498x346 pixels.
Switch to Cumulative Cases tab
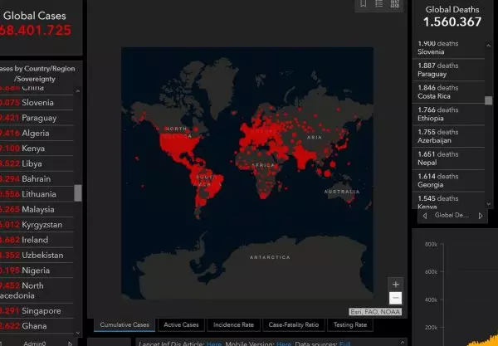pyautogui.click(x=124, y=324)
